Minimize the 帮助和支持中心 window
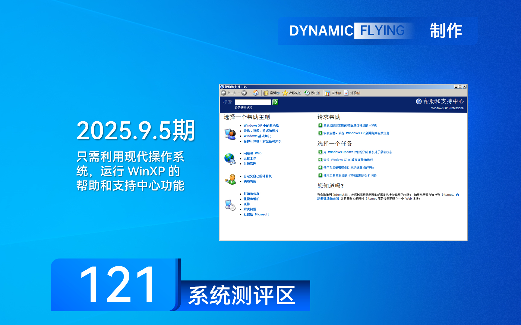The image size is (521, 325). 456,87
